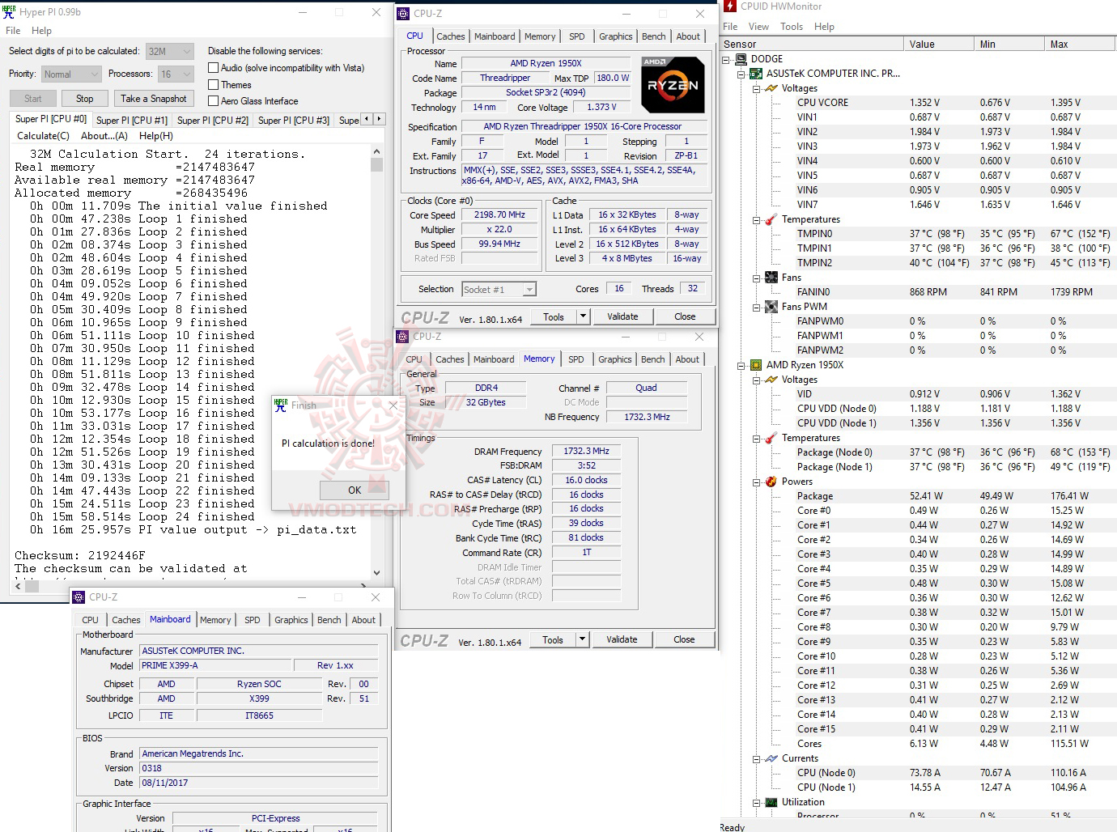The width and height of the screenshot is (1117, 832).
Task: Click the Fans icon in HWMonitor sensor tree
Action: click(x=771, y=278)
